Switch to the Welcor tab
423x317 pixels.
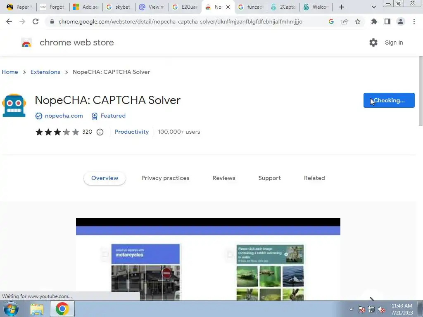pyautogui.click(x=317, y=7)
